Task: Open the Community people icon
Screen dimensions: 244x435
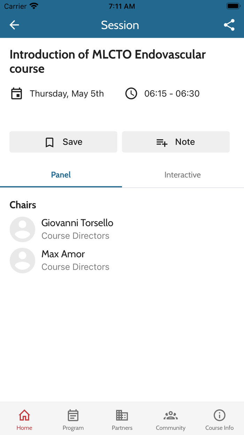Action: click(170, 415)
